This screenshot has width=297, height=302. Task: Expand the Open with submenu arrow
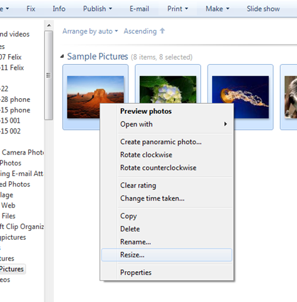click(x=225, y=124)
